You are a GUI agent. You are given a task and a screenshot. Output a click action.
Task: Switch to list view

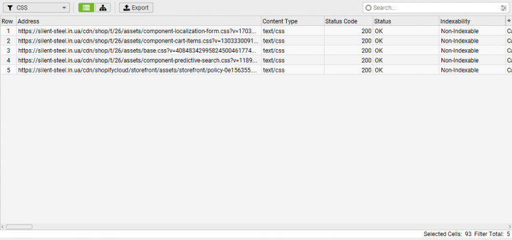coord(86,7)
